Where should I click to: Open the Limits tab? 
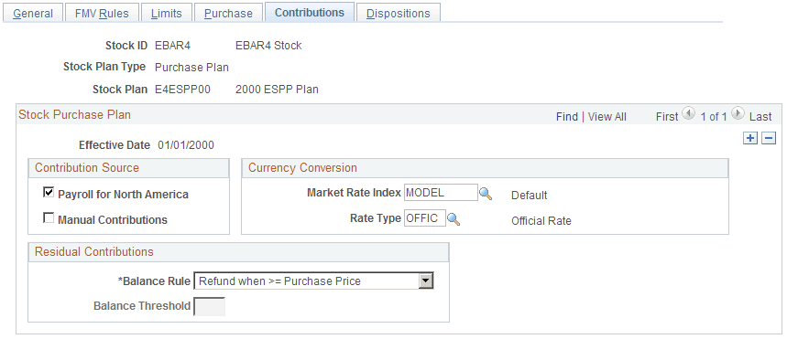click(x=166, y=13)
